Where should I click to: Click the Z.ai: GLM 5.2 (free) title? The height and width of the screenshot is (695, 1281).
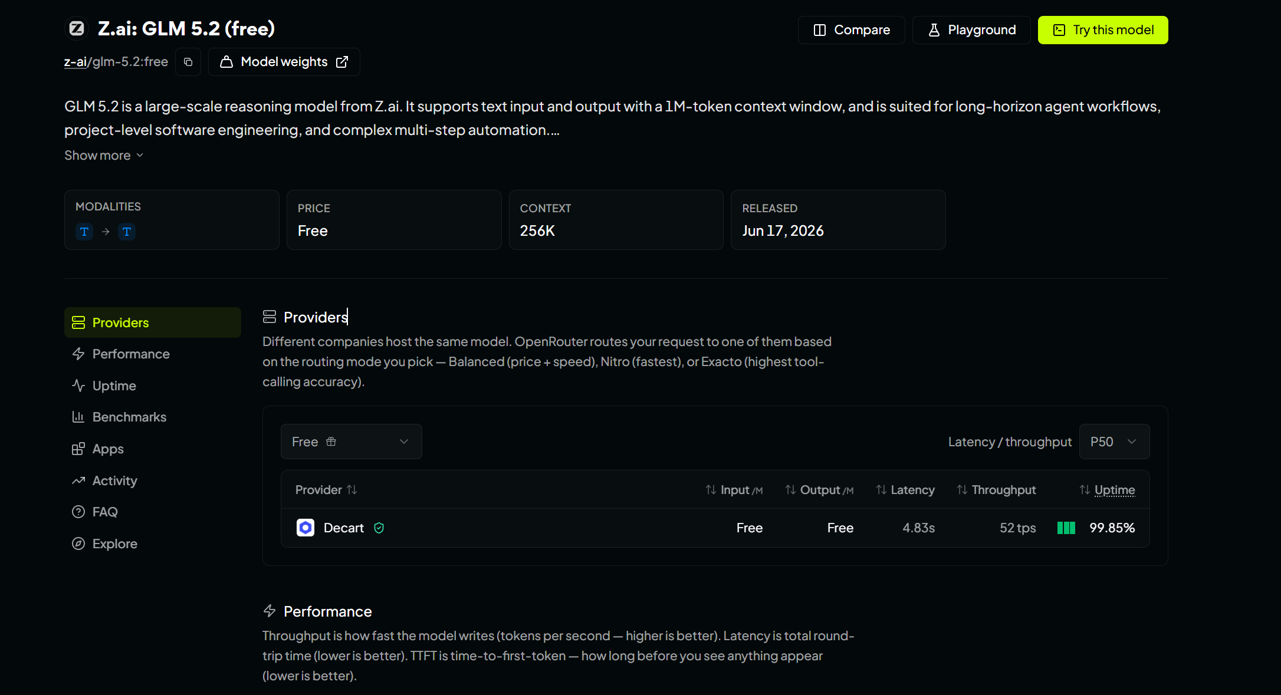pyautogui.click(x=186, y=28)
